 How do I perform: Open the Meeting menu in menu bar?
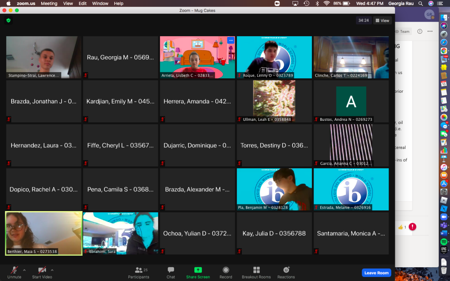point(49,4)
